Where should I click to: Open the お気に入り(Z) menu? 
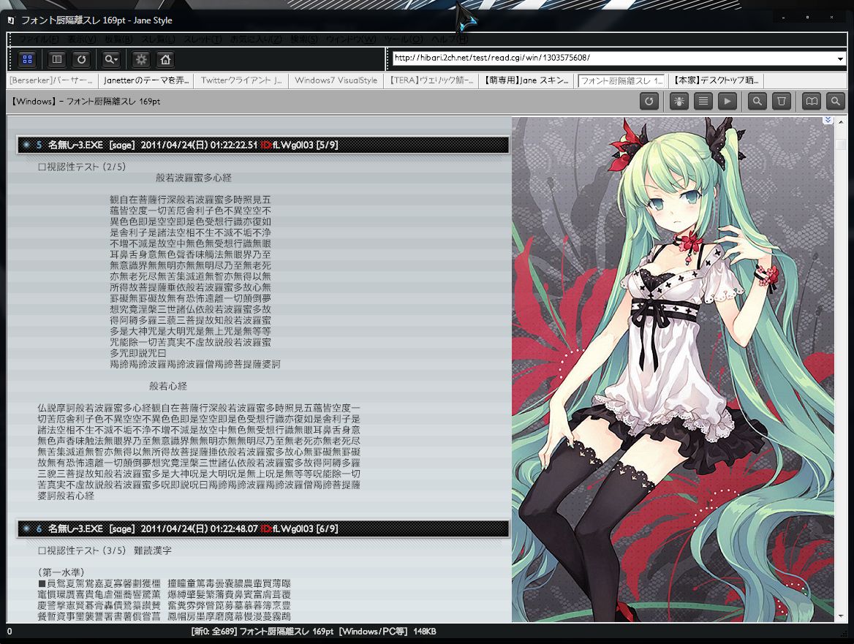(x=255, y=39)
